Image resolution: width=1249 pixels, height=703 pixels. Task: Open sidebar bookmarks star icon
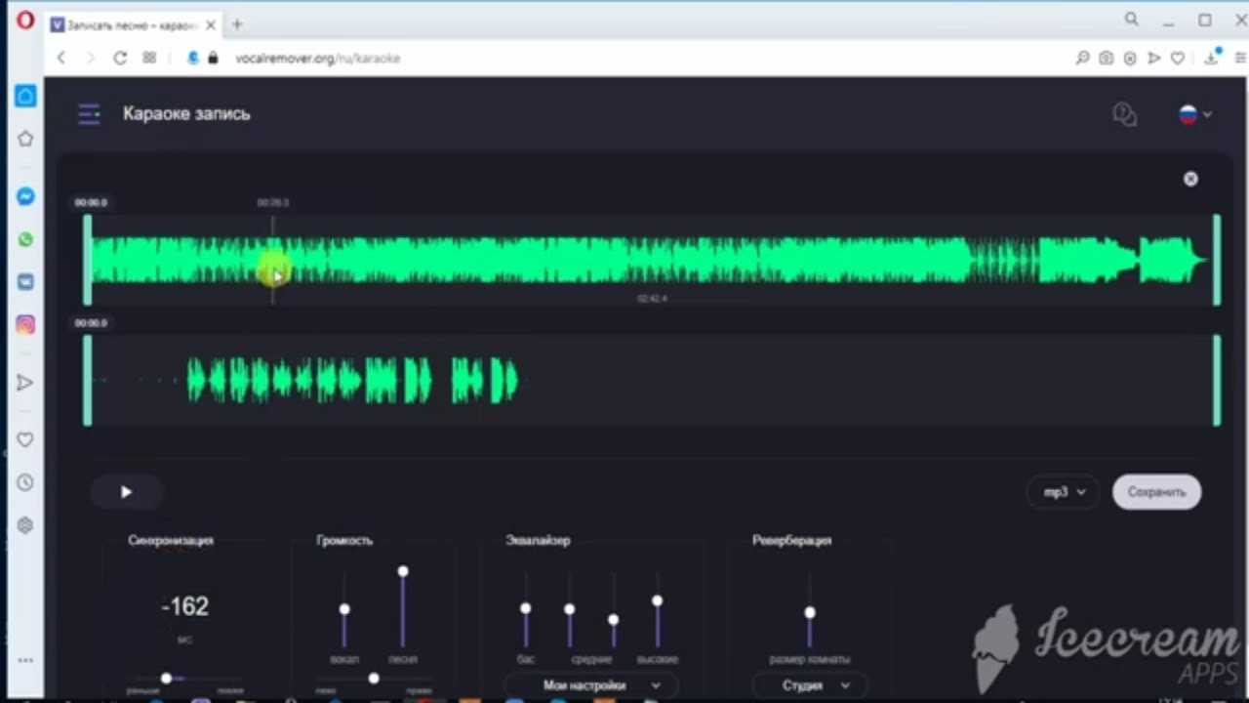pyautogui.click(x=25, y=139)
